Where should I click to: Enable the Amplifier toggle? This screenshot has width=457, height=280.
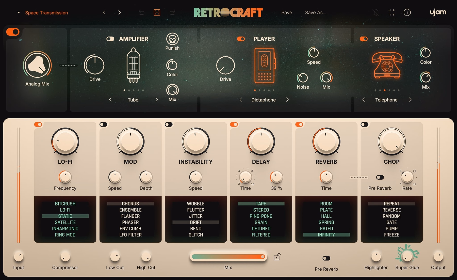(x=110, y=39)
